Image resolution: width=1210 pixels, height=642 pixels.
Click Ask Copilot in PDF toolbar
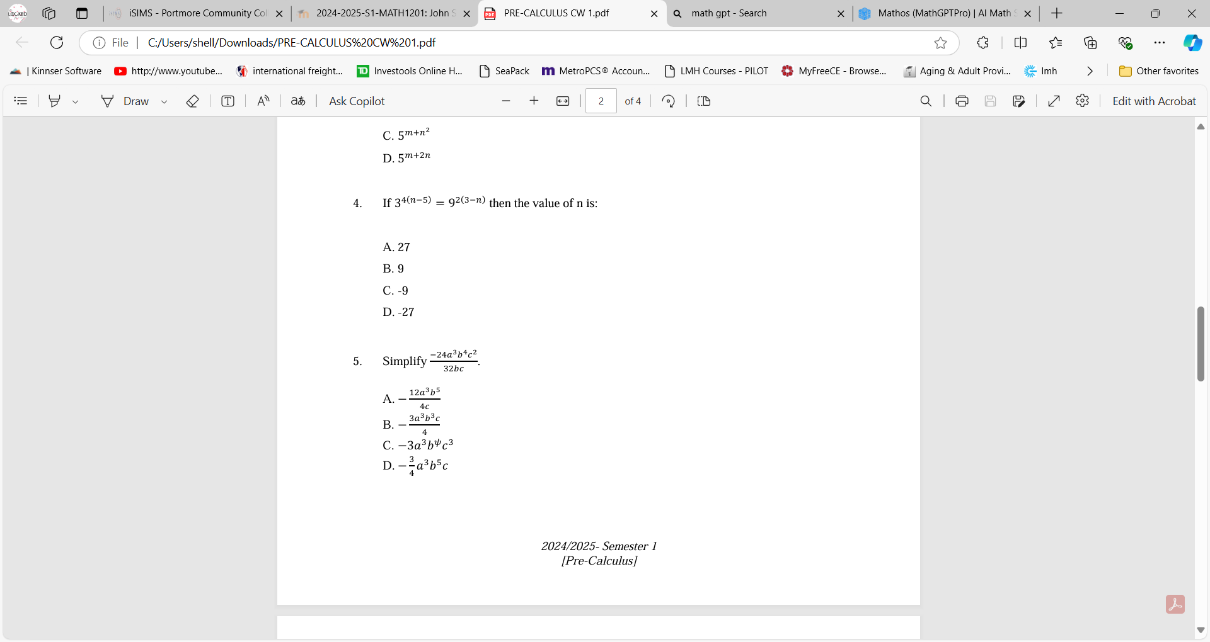pos(357,101)
